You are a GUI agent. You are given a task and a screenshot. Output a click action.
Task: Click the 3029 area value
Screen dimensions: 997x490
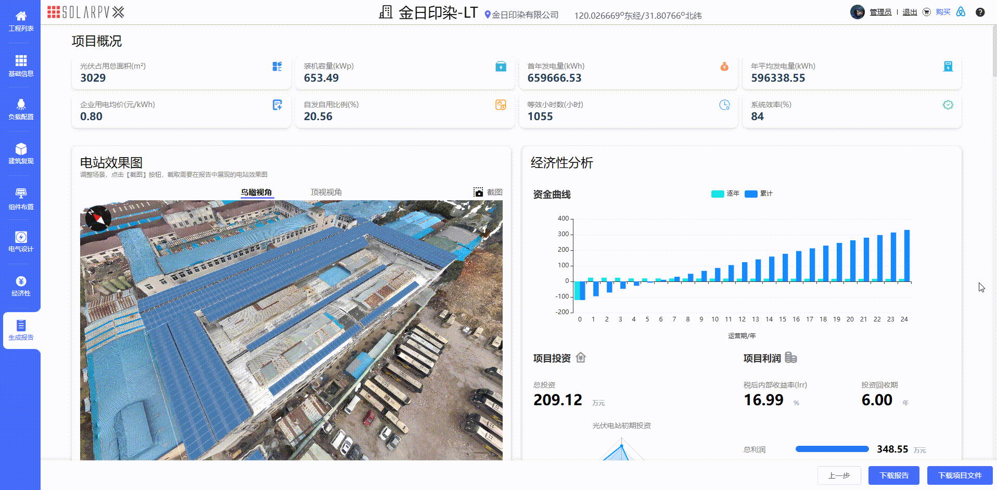tap(93, 78)
